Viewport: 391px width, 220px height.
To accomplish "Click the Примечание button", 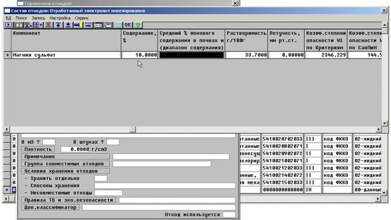I will [65, 156].
